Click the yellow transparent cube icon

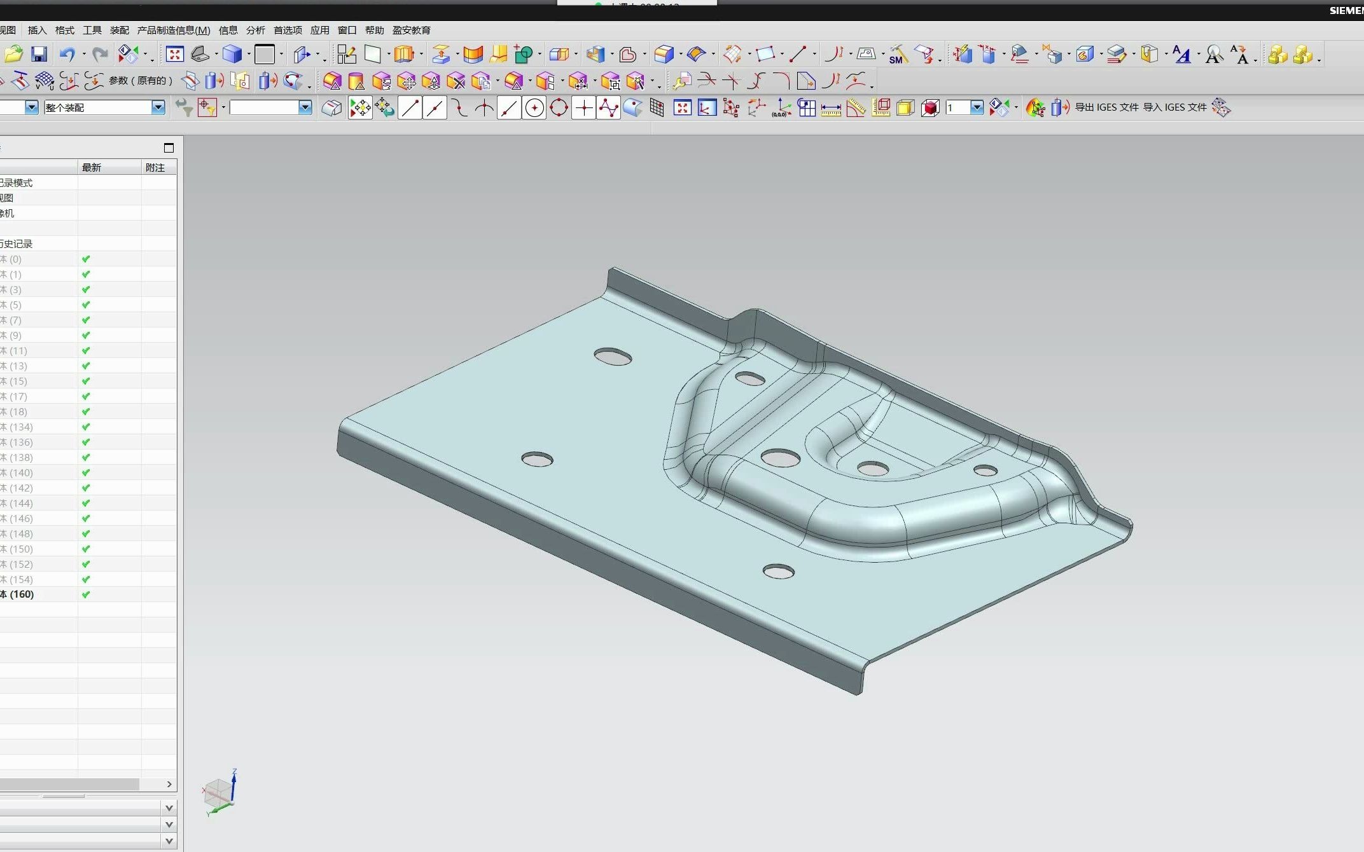[x=905, y=108]
